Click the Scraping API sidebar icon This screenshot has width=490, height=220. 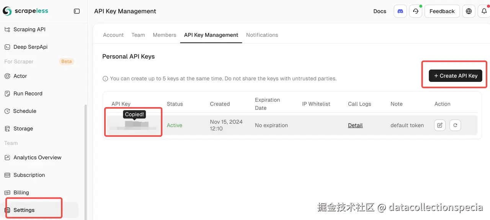pyautogui.click(x=7, y=29)
